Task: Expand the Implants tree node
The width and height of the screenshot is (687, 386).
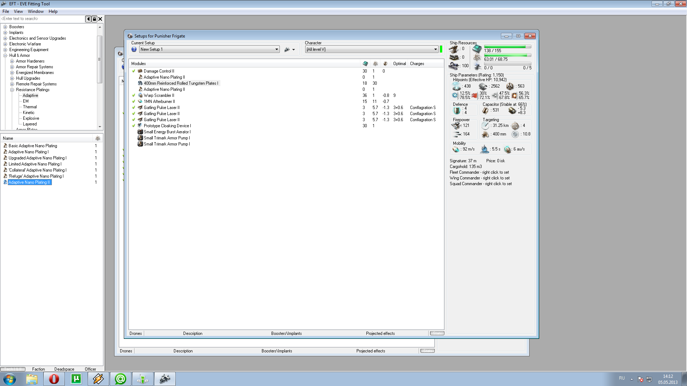Action: 5,33
